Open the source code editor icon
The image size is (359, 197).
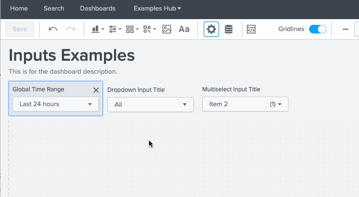pyautogui.click(x=251, y=29)
